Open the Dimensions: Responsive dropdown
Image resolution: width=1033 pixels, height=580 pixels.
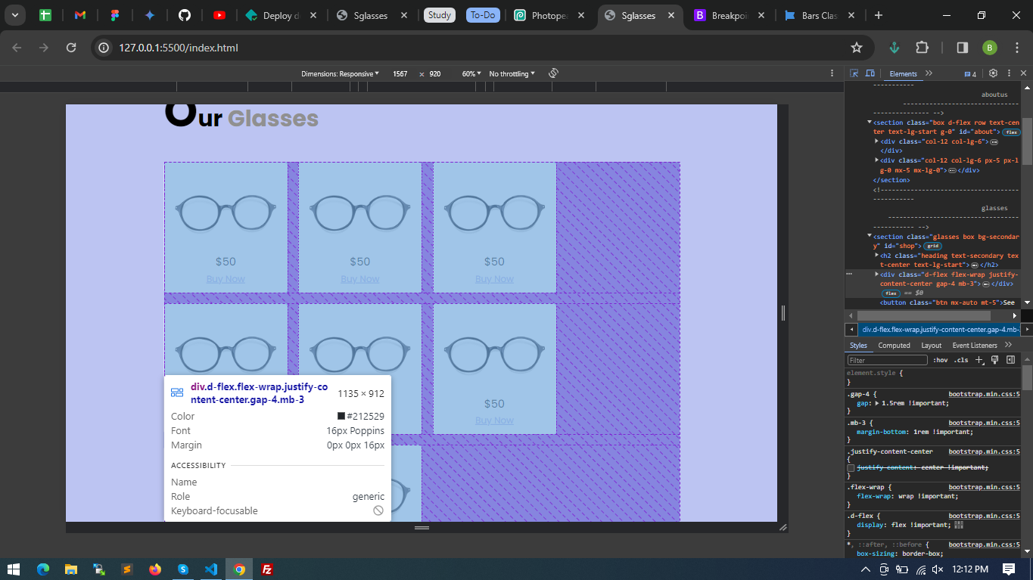tap(340, 74)
